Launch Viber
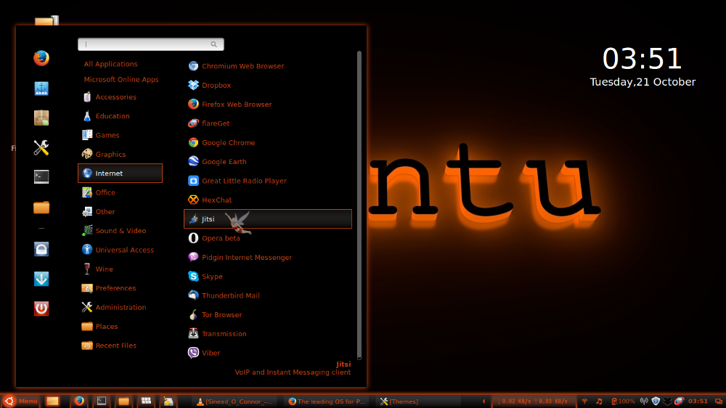The height and width of the screenshot is (408, 726). (x=268, y=353)
